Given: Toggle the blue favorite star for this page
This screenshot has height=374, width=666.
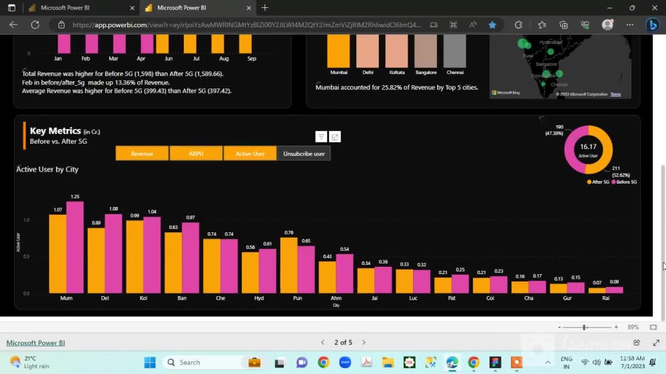Looking at the screenshot, I should [x=492, y=25].
